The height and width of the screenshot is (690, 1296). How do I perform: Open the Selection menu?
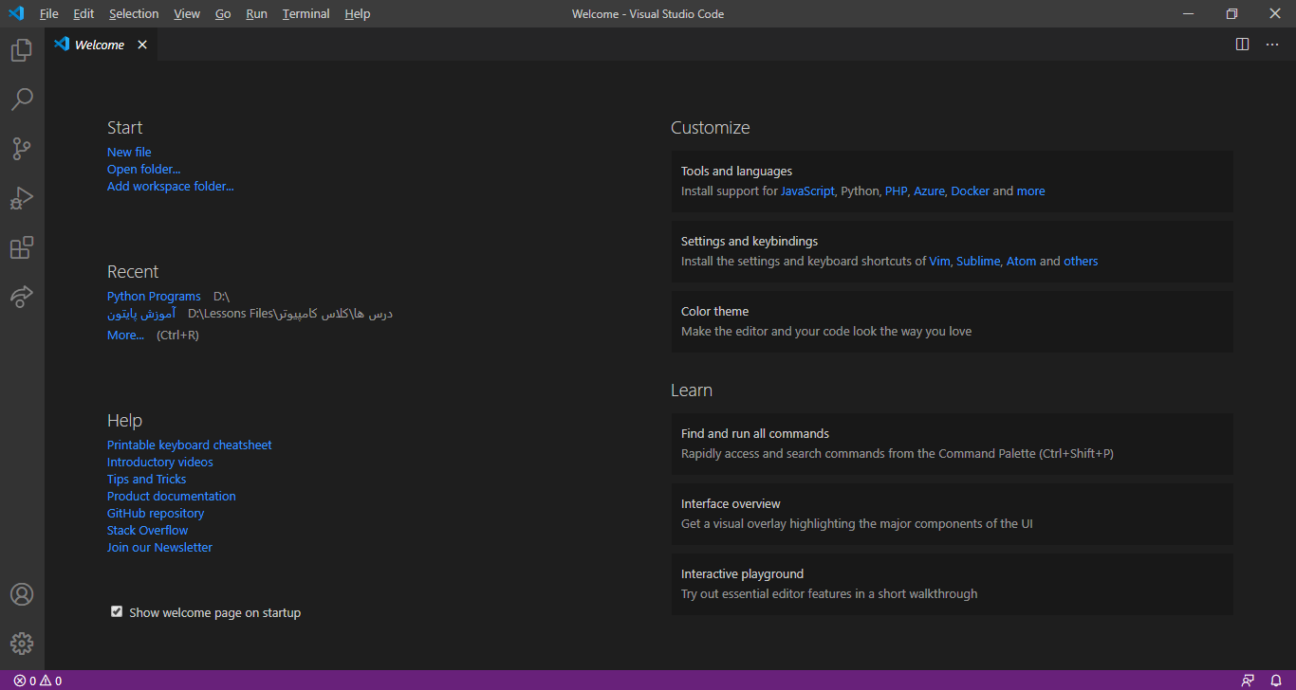(134, 13)
